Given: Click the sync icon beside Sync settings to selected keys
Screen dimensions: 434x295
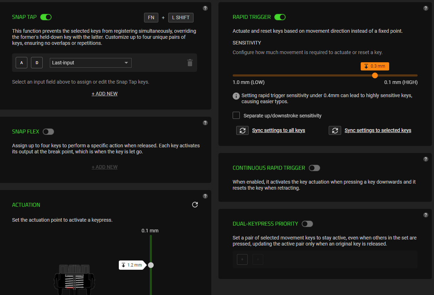Looking at the screenshot, I should pyautogui.click(x=335, y=131).
